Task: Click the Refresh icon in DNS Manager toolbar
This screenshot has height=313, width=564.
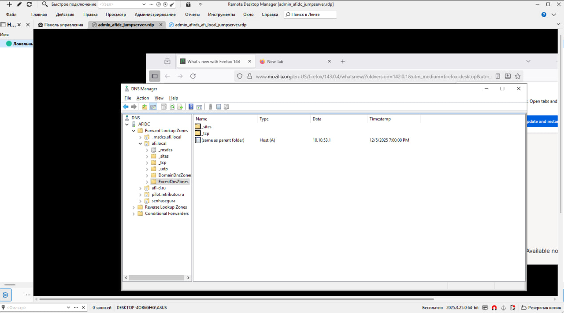Action: (x=172, y=107)
